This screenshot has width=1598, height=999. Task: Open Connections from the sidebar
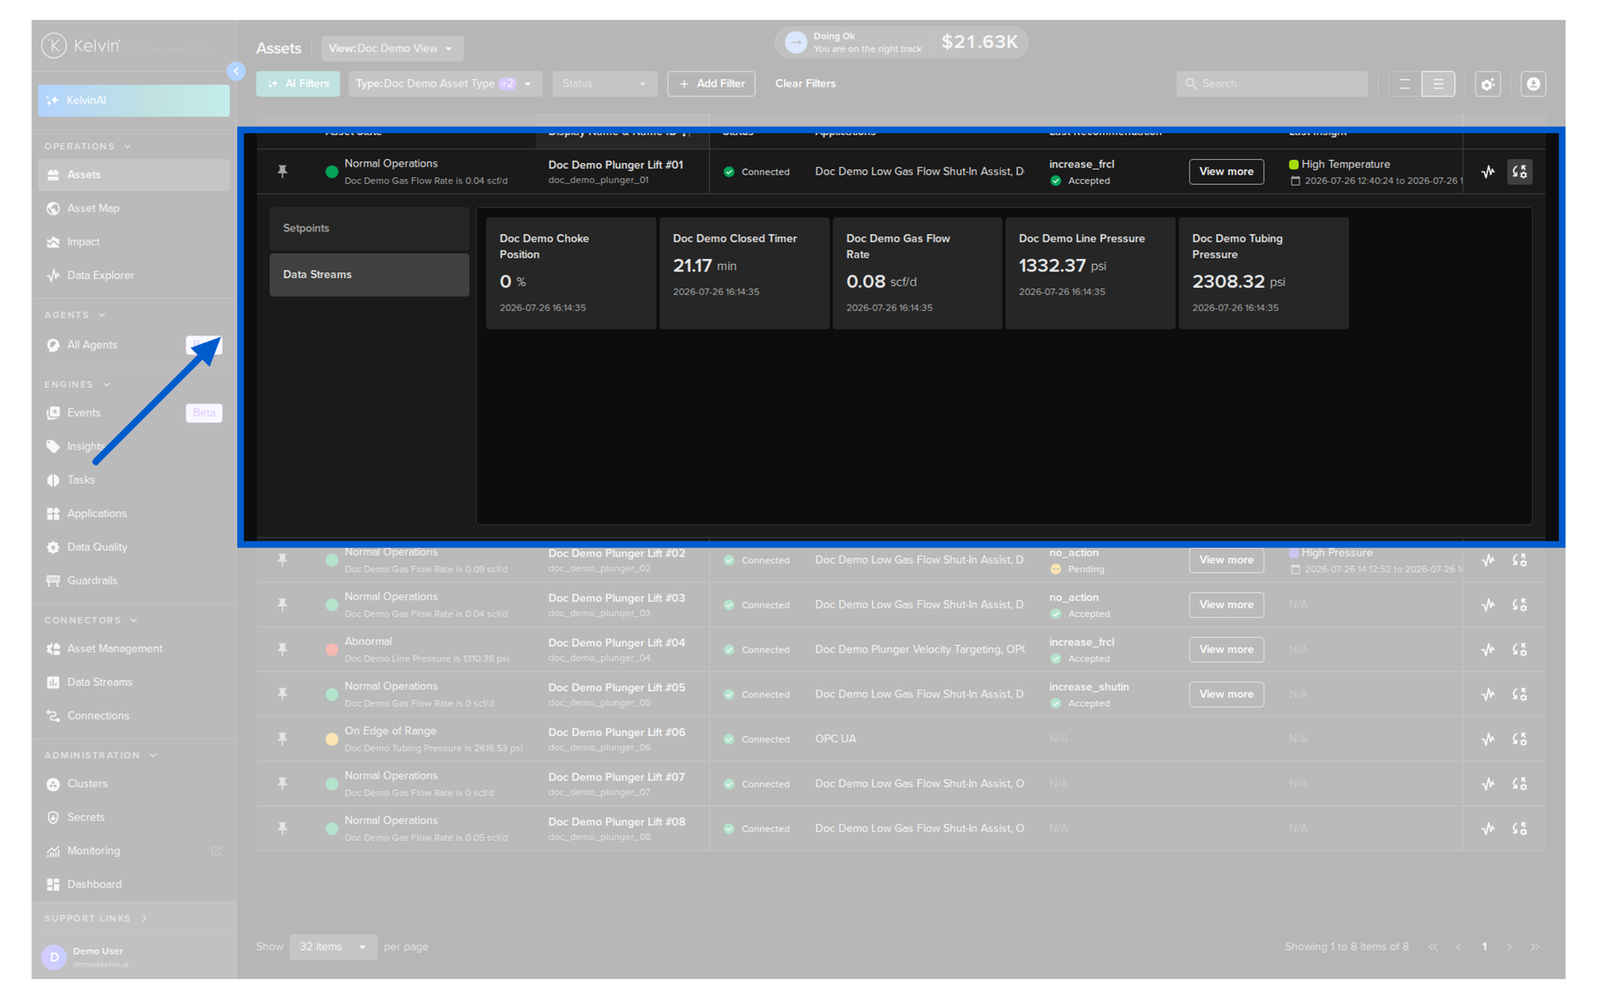pos(133,716)
